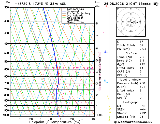Click the Dewp (°C) 6.4 row
160x124 pixels.
point(132,61)
